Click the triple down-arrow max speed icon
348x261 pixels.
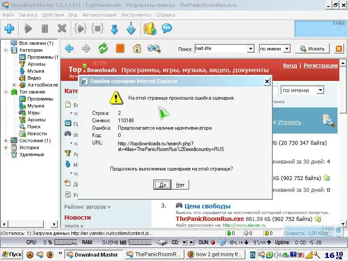coord(131,28)
